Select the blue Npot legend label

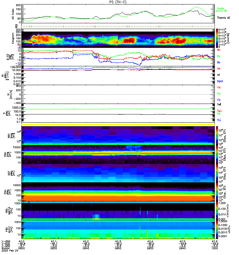[220, 81]
